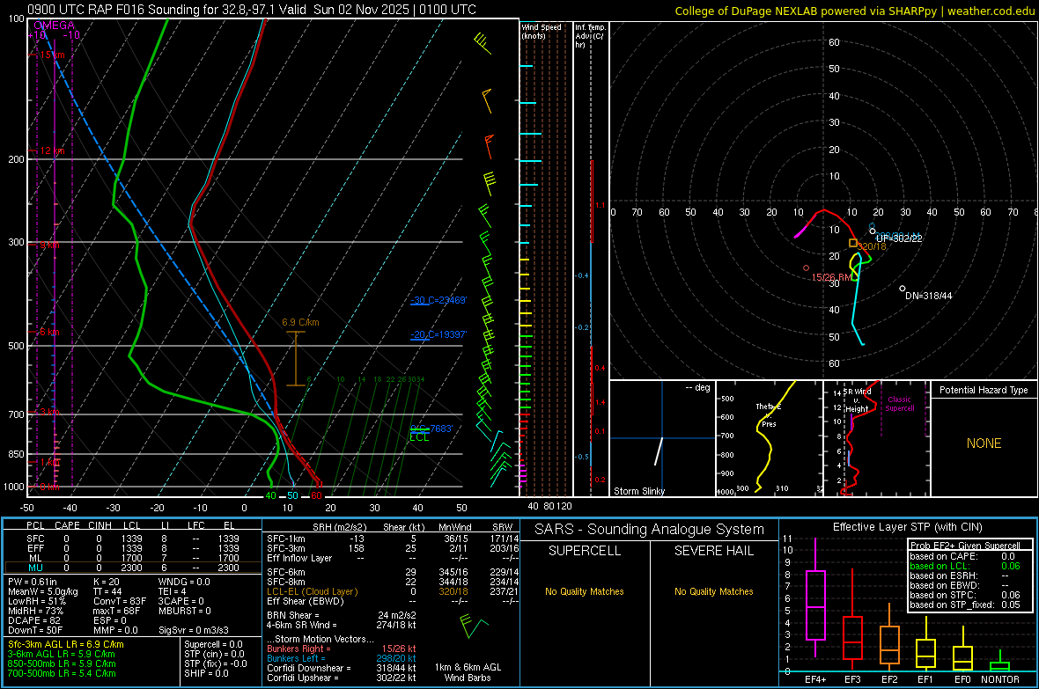Click the 'LCL-EL (Cloud Layer)' row

click(x=393, y=591)
